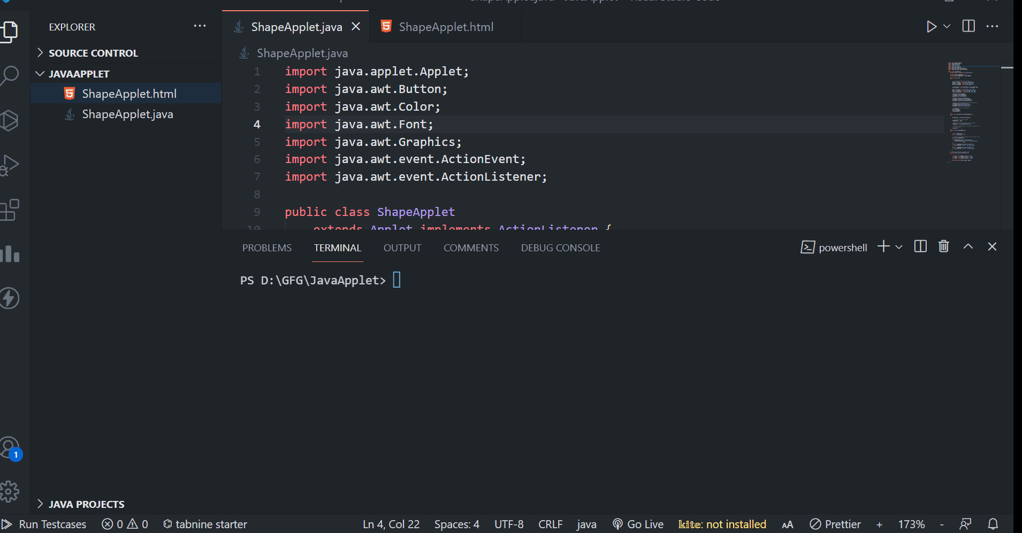This screenshot has width=1022, height=533.
Task: Click the Run Java play button
Action: point(931,27)
